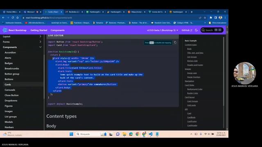Open Chrome icon in taskbar

[138, 134]
